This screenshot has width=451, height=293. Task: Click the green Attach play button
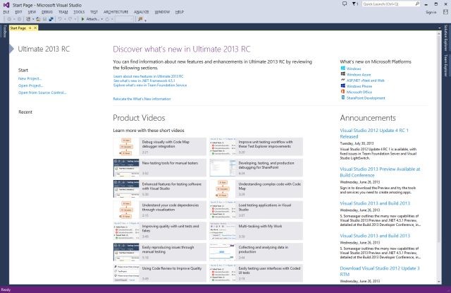coord(83,19)
